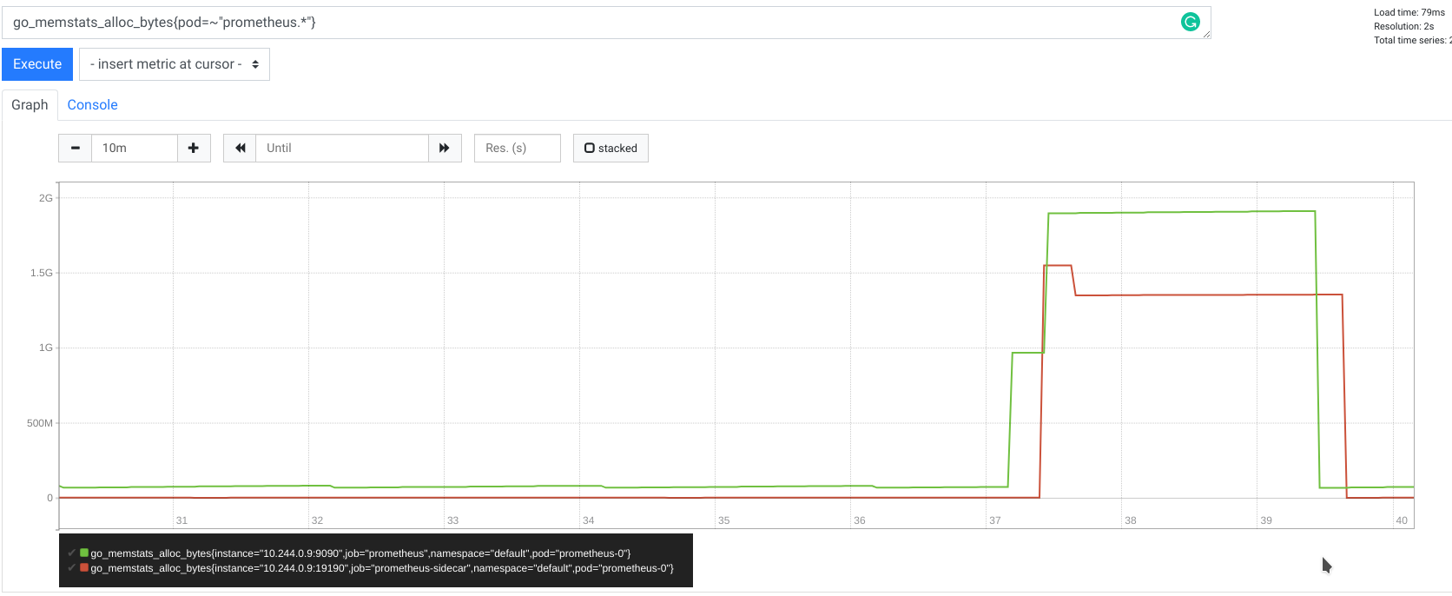Click the 500M y-axis label
Image resolution: width=1452 pixels, height=596 pixels.
click(40, 423)
